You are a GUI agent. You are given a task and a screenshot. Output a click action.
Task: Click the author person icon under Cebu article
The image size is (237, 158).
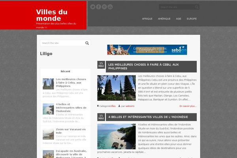[x=119, y=106]
